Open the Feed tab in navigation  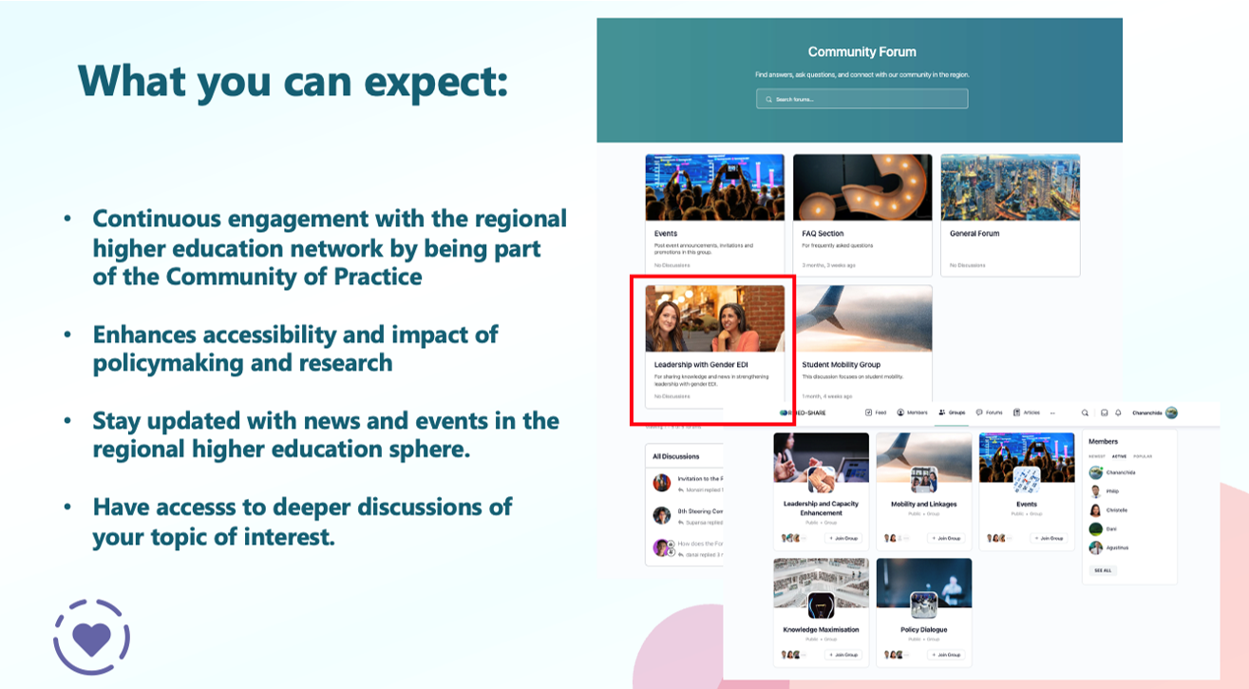(875, 412)
